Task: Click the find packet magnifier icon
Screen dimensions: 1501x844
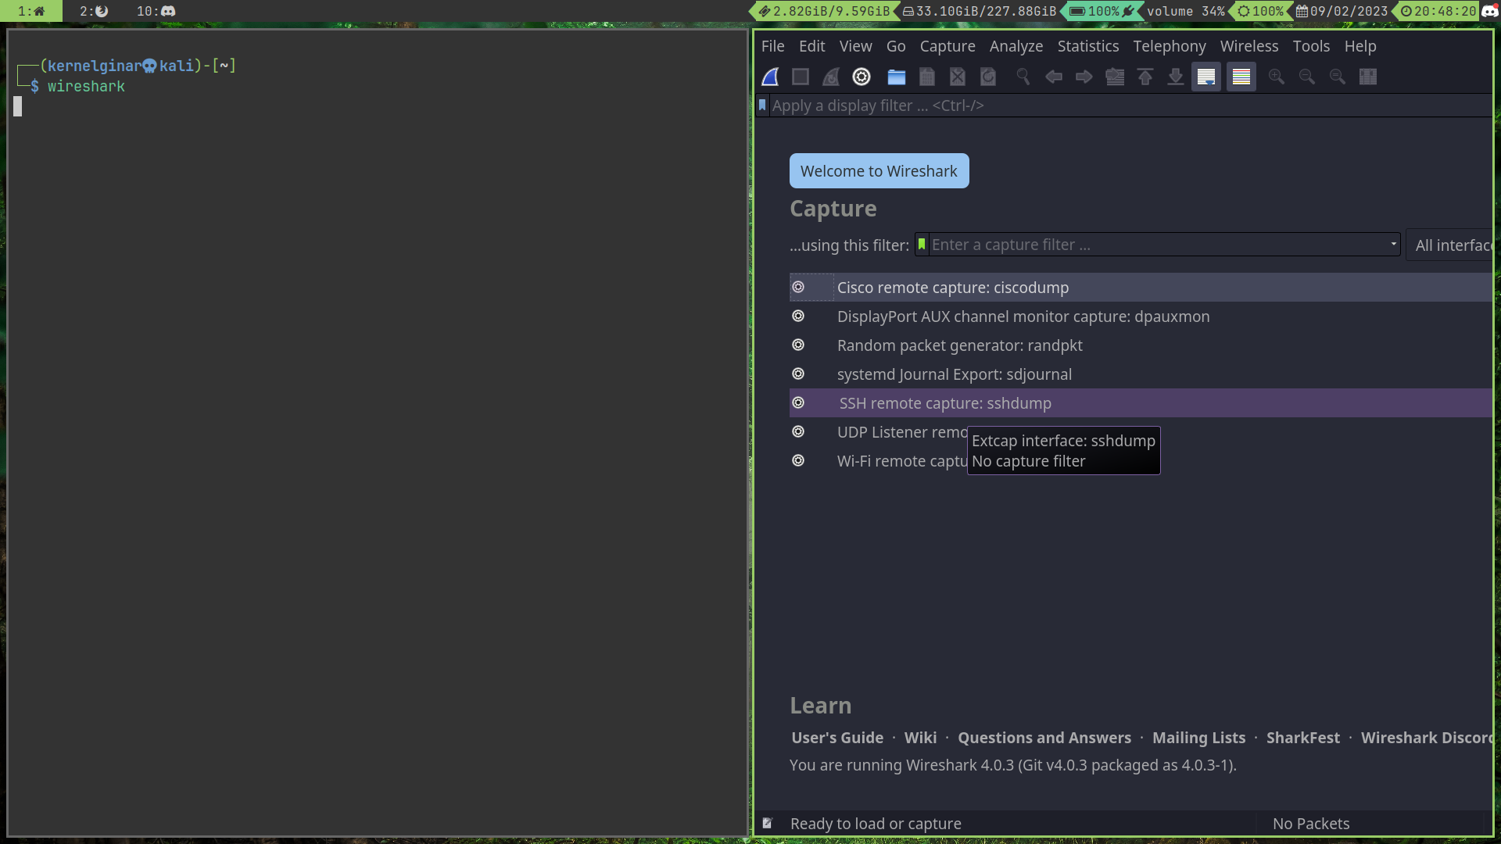Action: point(1023,77)
